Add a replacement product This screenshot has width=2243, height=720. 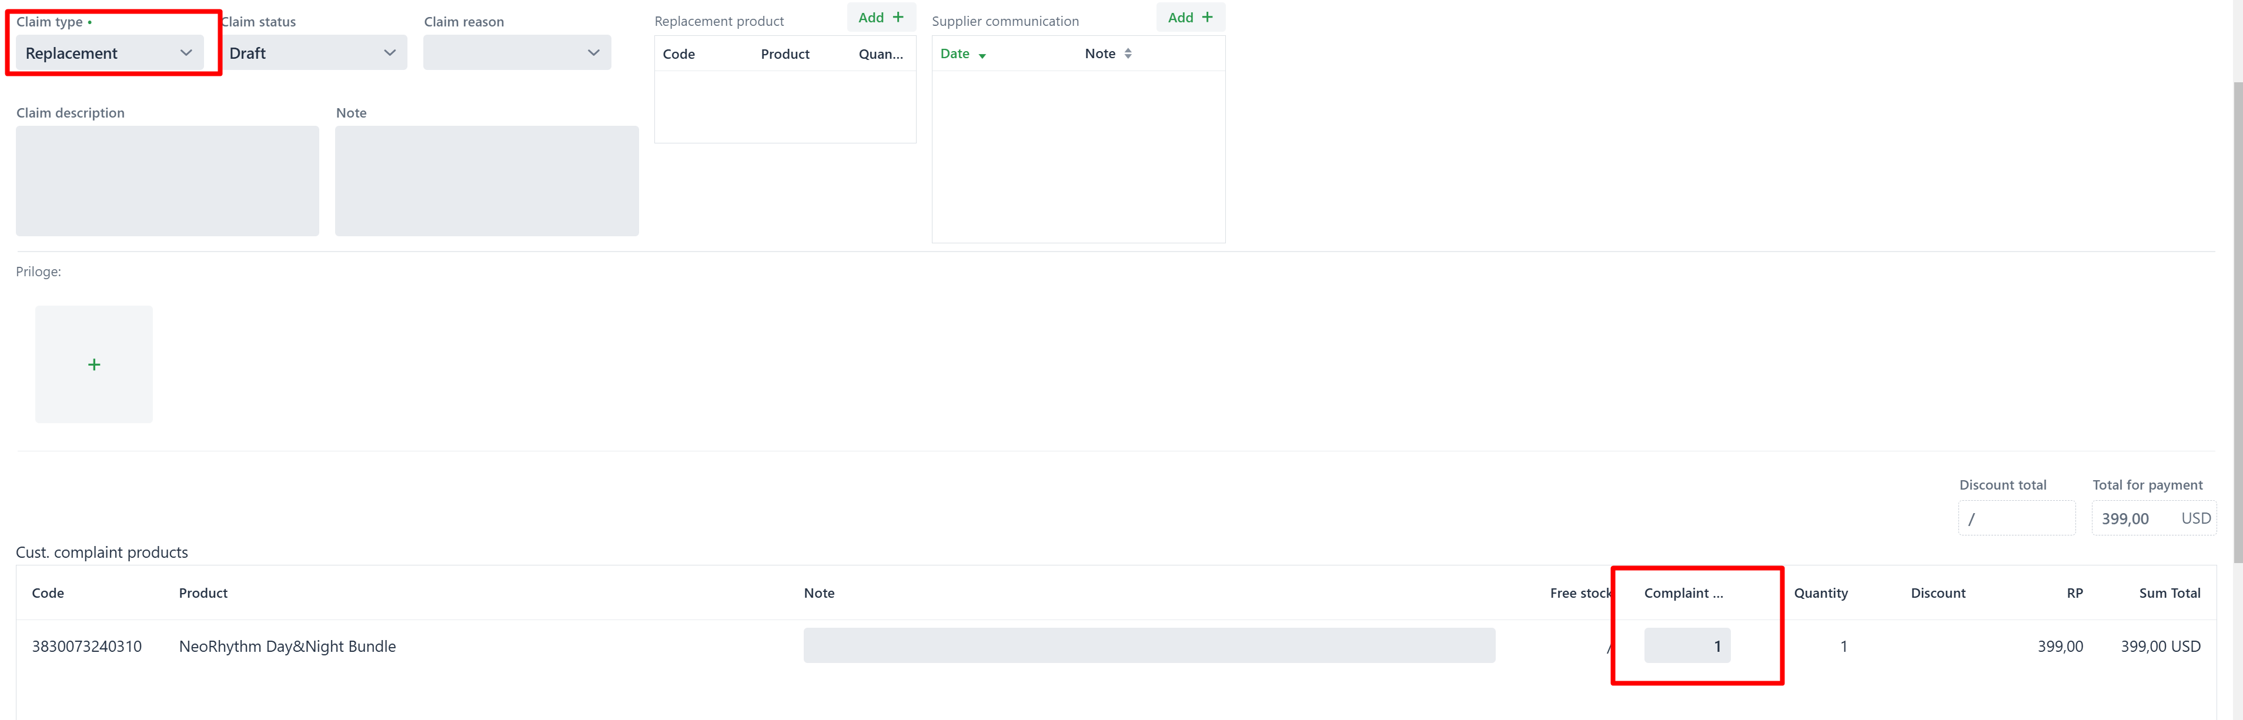click(x=880, y=18)
